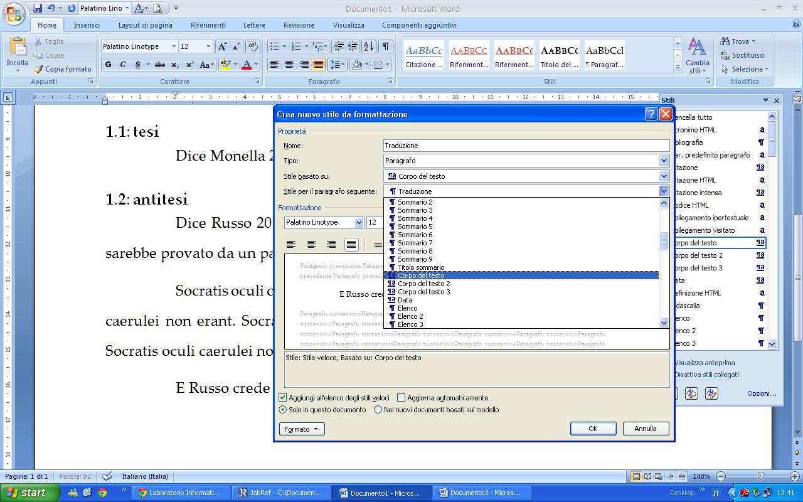The image size is (803, 502).
Task: Click decrease indent icon
Action: click(339, 46)
